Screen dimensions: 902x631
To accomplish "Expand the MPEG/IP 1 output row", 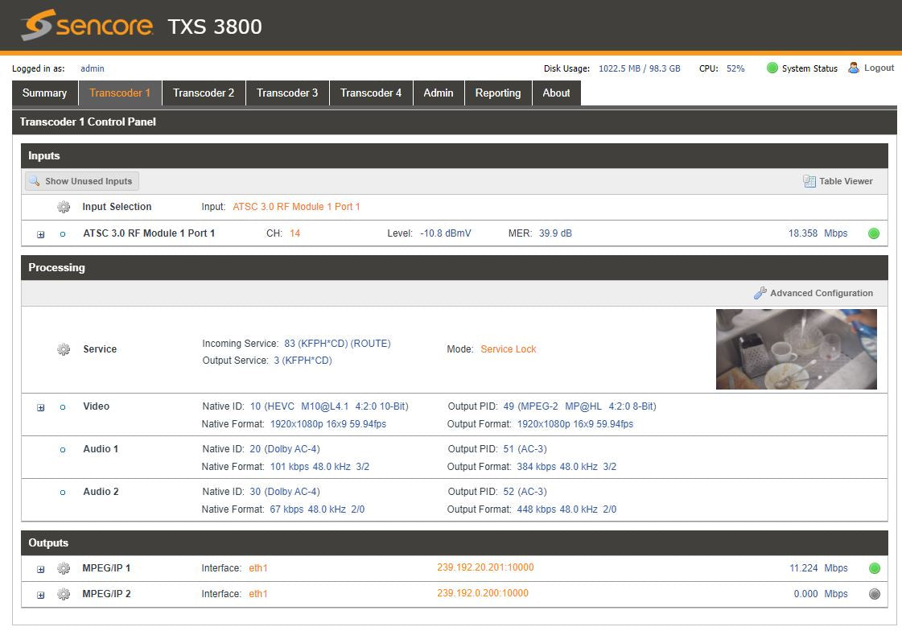I will [41, 570].
